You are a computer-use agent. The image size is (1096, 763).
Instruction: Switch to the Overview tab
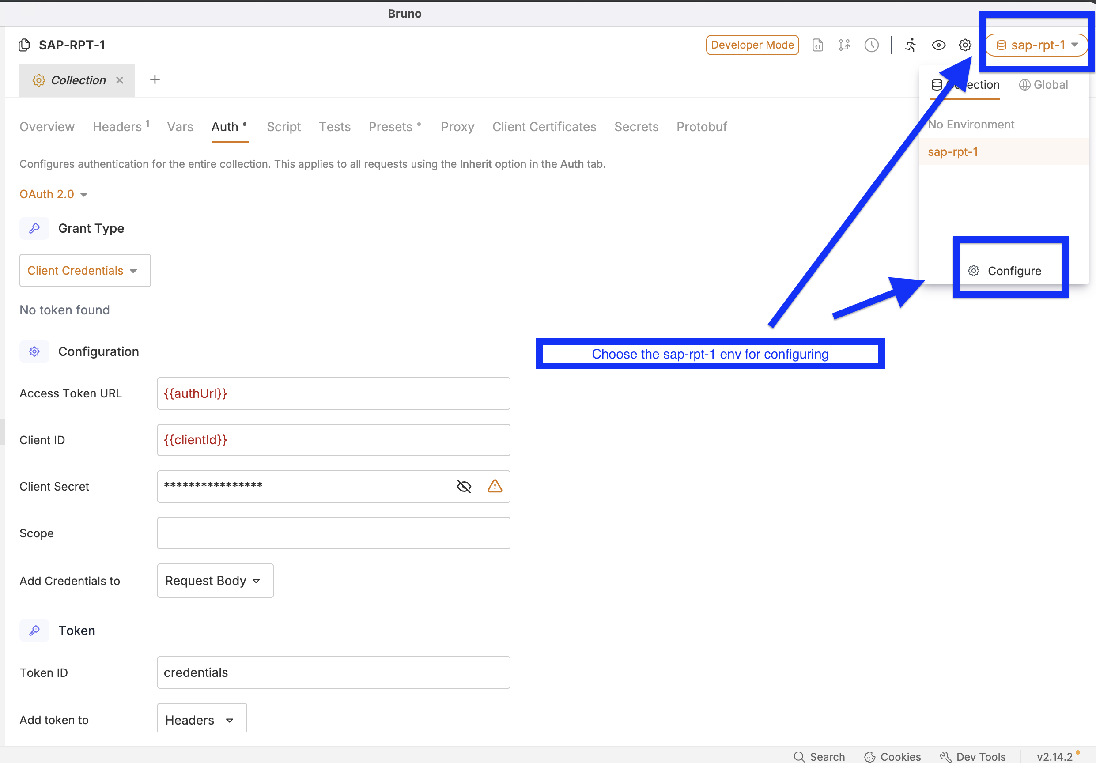(47, 127)
